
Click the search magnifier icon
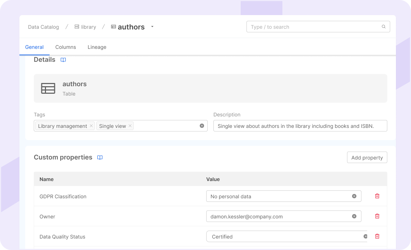(x=384, y=27)
